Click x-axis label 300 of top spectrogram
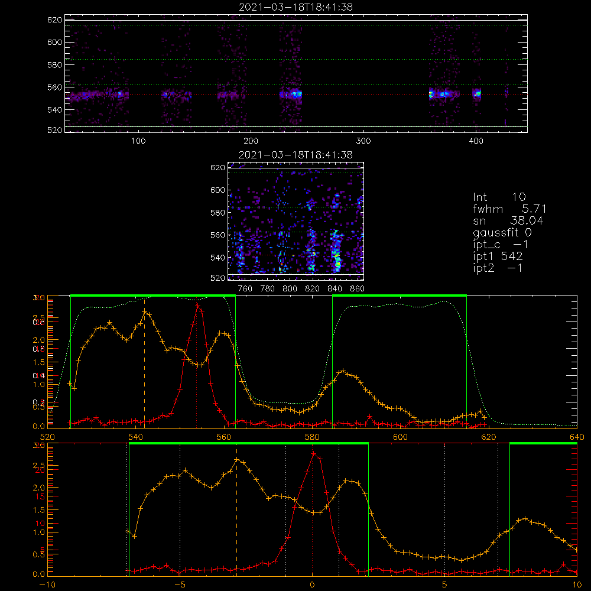 point(363,141)
